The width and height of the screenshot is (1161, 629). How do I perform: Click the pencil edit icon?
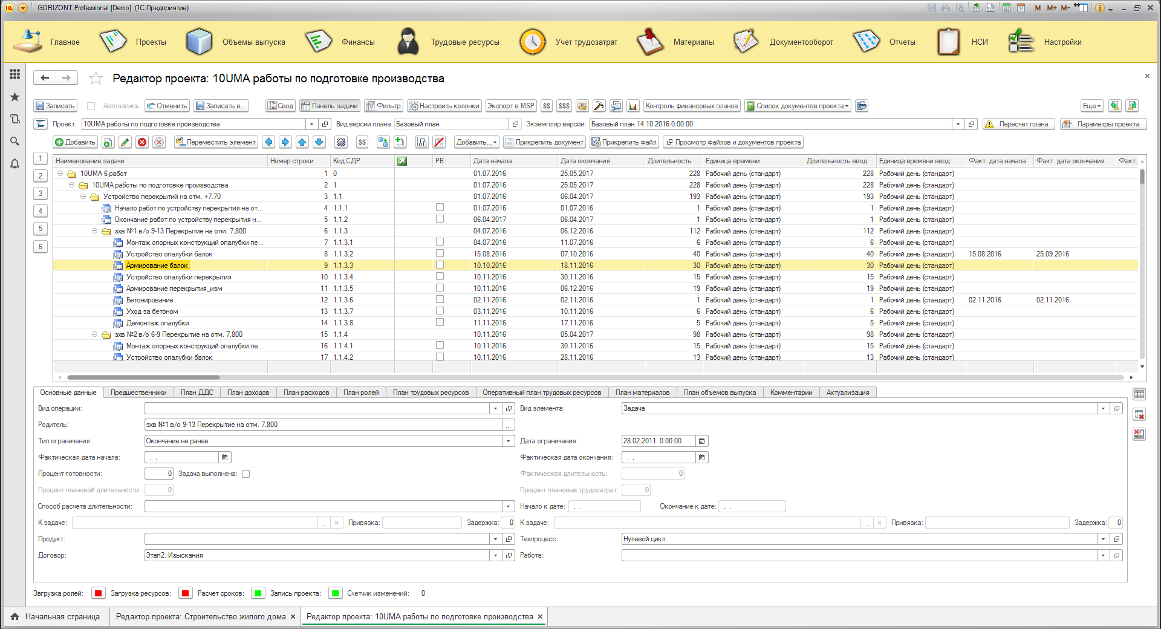click(x=125, y=142)
